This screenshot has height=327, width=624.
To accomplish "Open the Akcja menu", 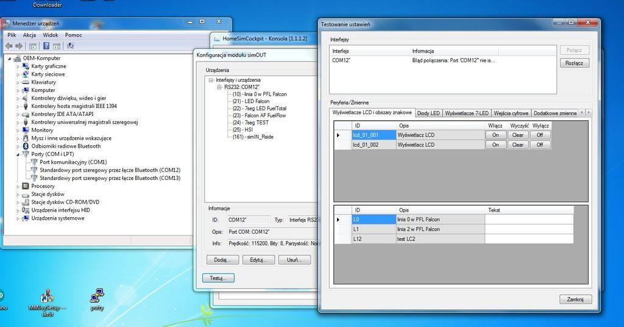I will click(29, 35).
